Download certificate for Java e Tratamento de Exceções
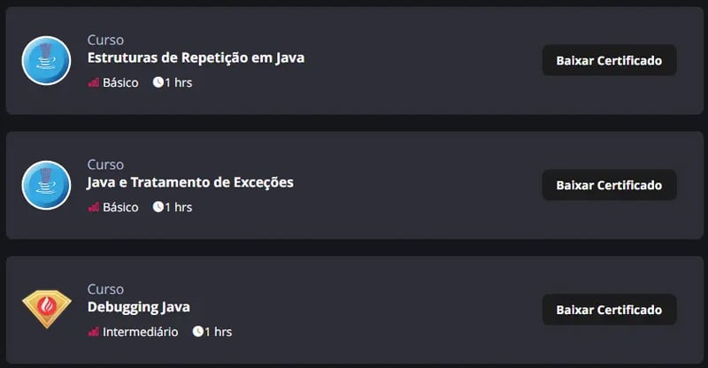Image resolution: width=708 pixels, height=368 pixels. pos(609,185)
